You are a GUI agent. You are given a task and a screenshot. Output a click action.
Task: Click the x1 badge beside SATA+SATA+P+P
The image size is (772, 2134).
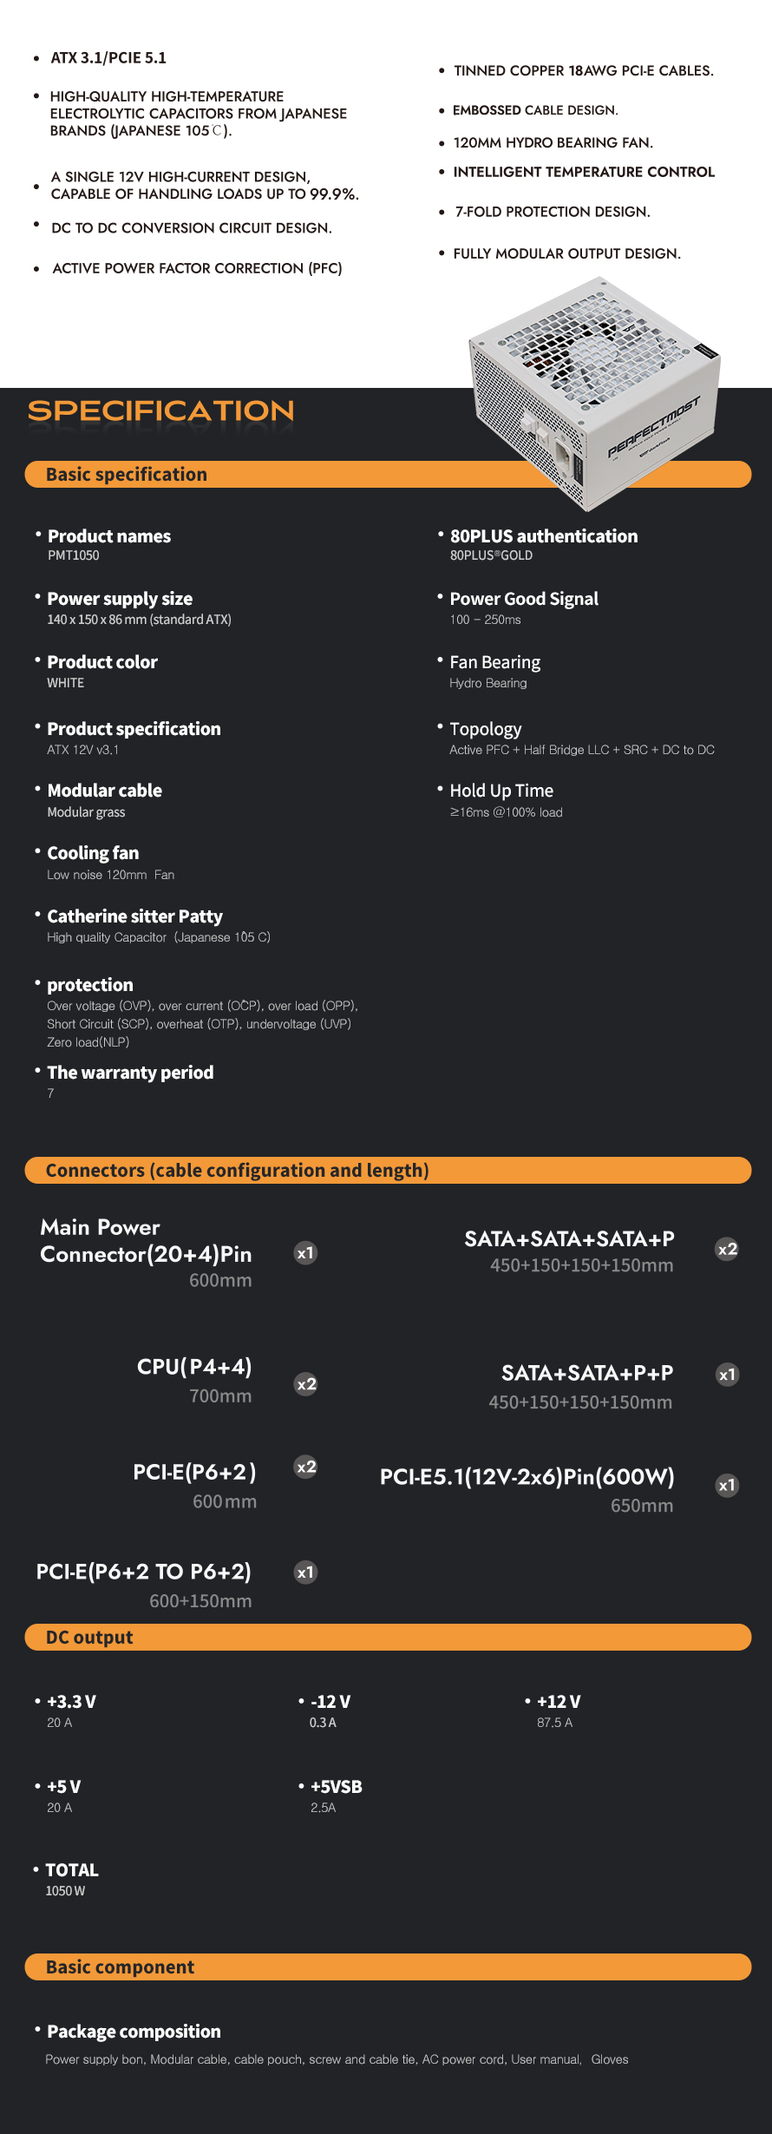727,1375
